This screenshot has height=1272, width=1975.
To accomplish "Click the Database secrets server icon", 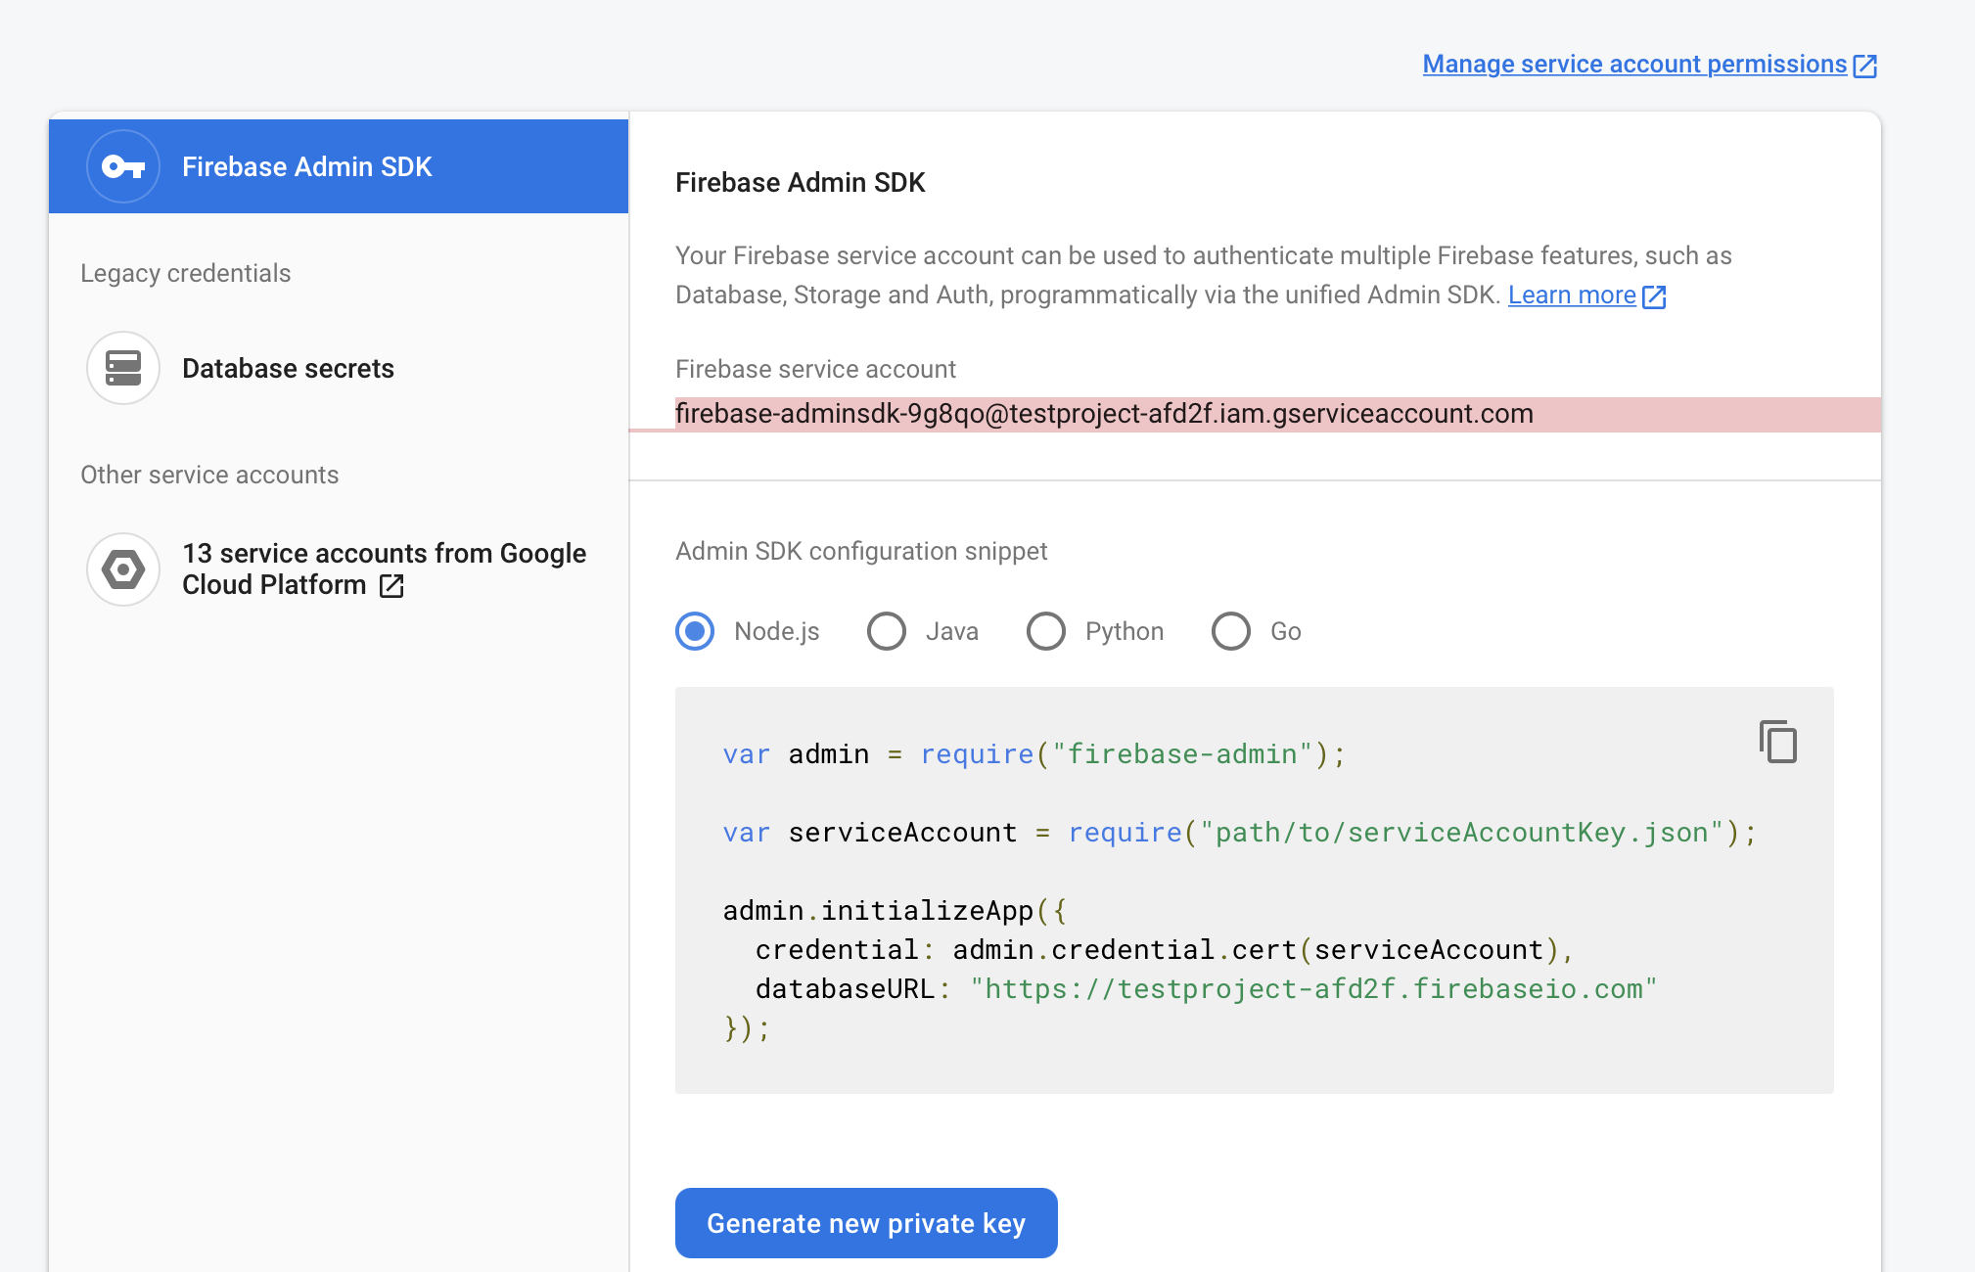I will point(122,369).
